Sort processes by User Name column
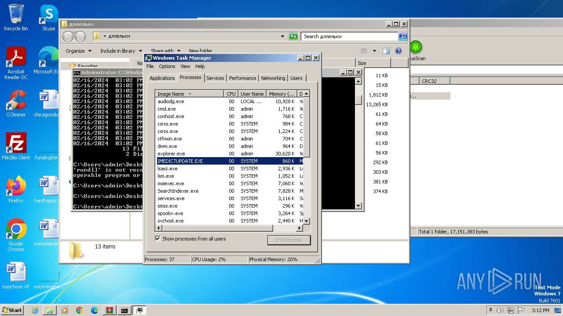This screenshot has width=563, height=316. [x=252, y=93]
